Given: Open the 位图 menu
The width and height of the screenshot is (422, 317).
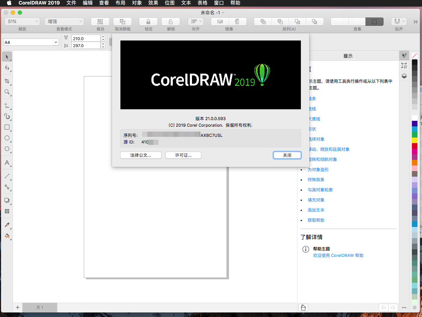Looking at the screenshot, I should [x=169, y=3].
